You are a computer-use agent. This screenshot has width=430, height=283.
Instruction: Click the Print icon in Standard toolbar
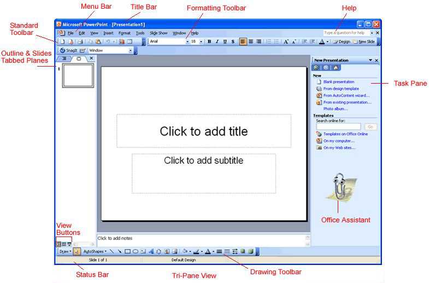(x=80, y=42)
